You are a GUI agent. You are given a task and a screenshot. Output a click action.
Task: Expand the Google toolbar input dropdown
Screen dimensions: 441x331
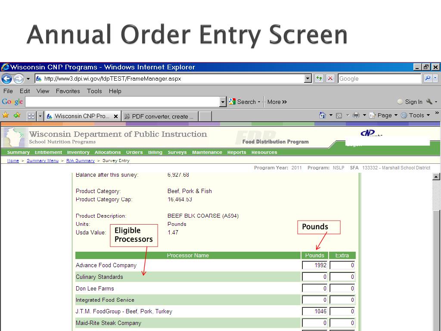[223, 102]
